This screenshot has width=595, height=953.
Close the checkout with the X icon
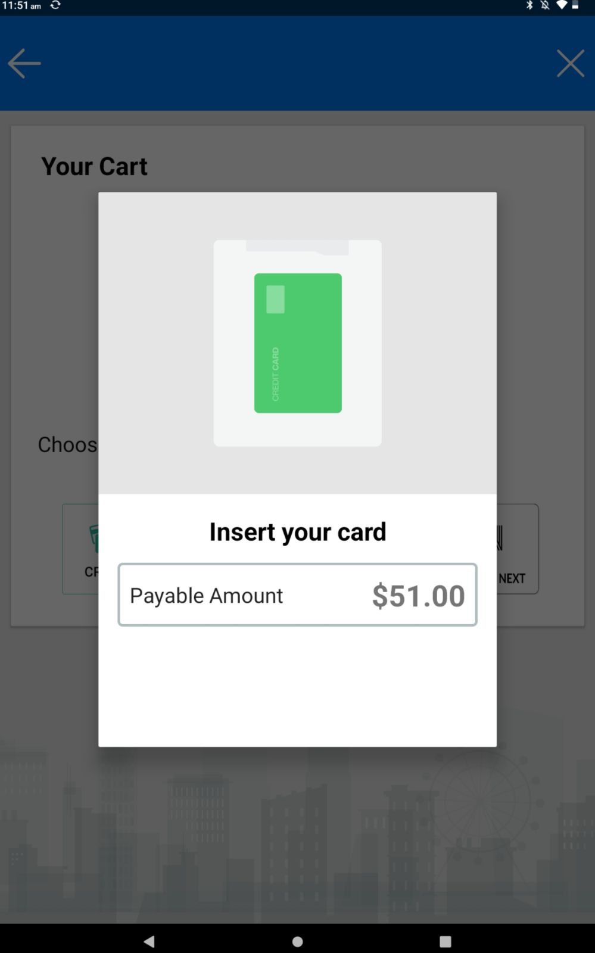point(570,63)
